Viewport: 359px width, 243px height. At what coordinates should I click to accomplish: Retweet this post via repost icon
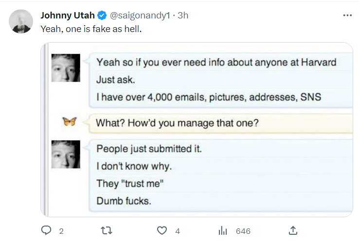tap(104, 231)
